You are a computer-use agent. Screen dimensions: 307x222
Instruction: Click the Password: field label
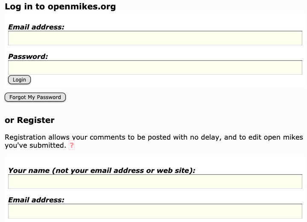pos(28,57)
